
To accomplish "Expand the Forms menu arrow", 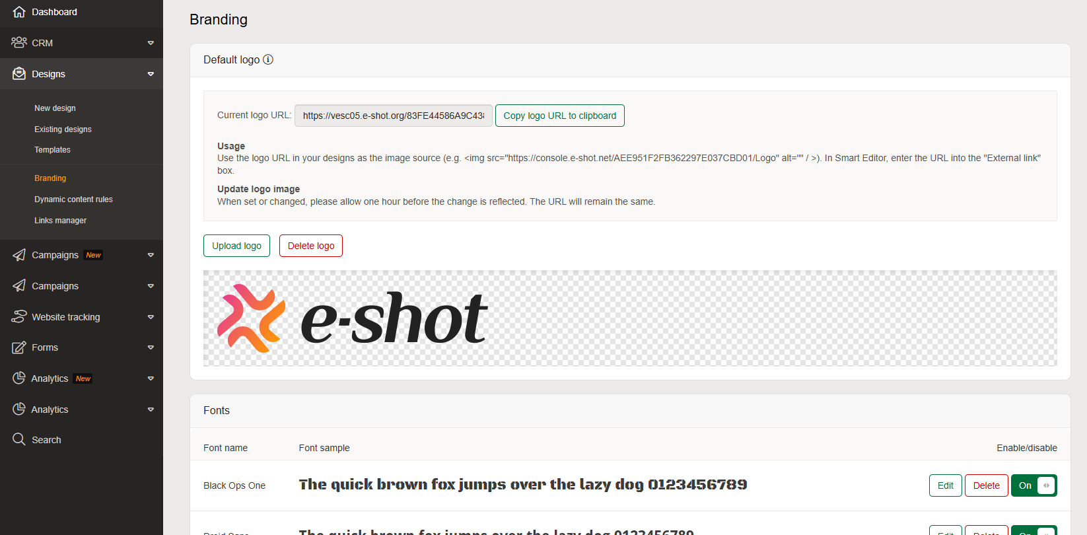I will (151, 347).
